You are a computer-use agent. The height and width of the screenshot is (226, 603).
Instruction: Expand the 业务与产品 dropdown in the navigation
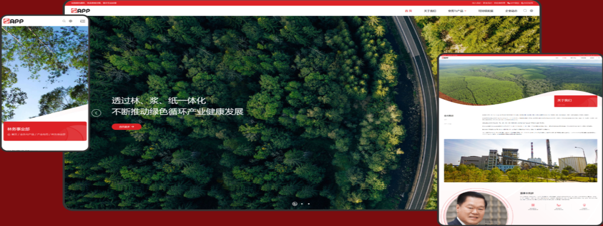(x=457, y=11)
